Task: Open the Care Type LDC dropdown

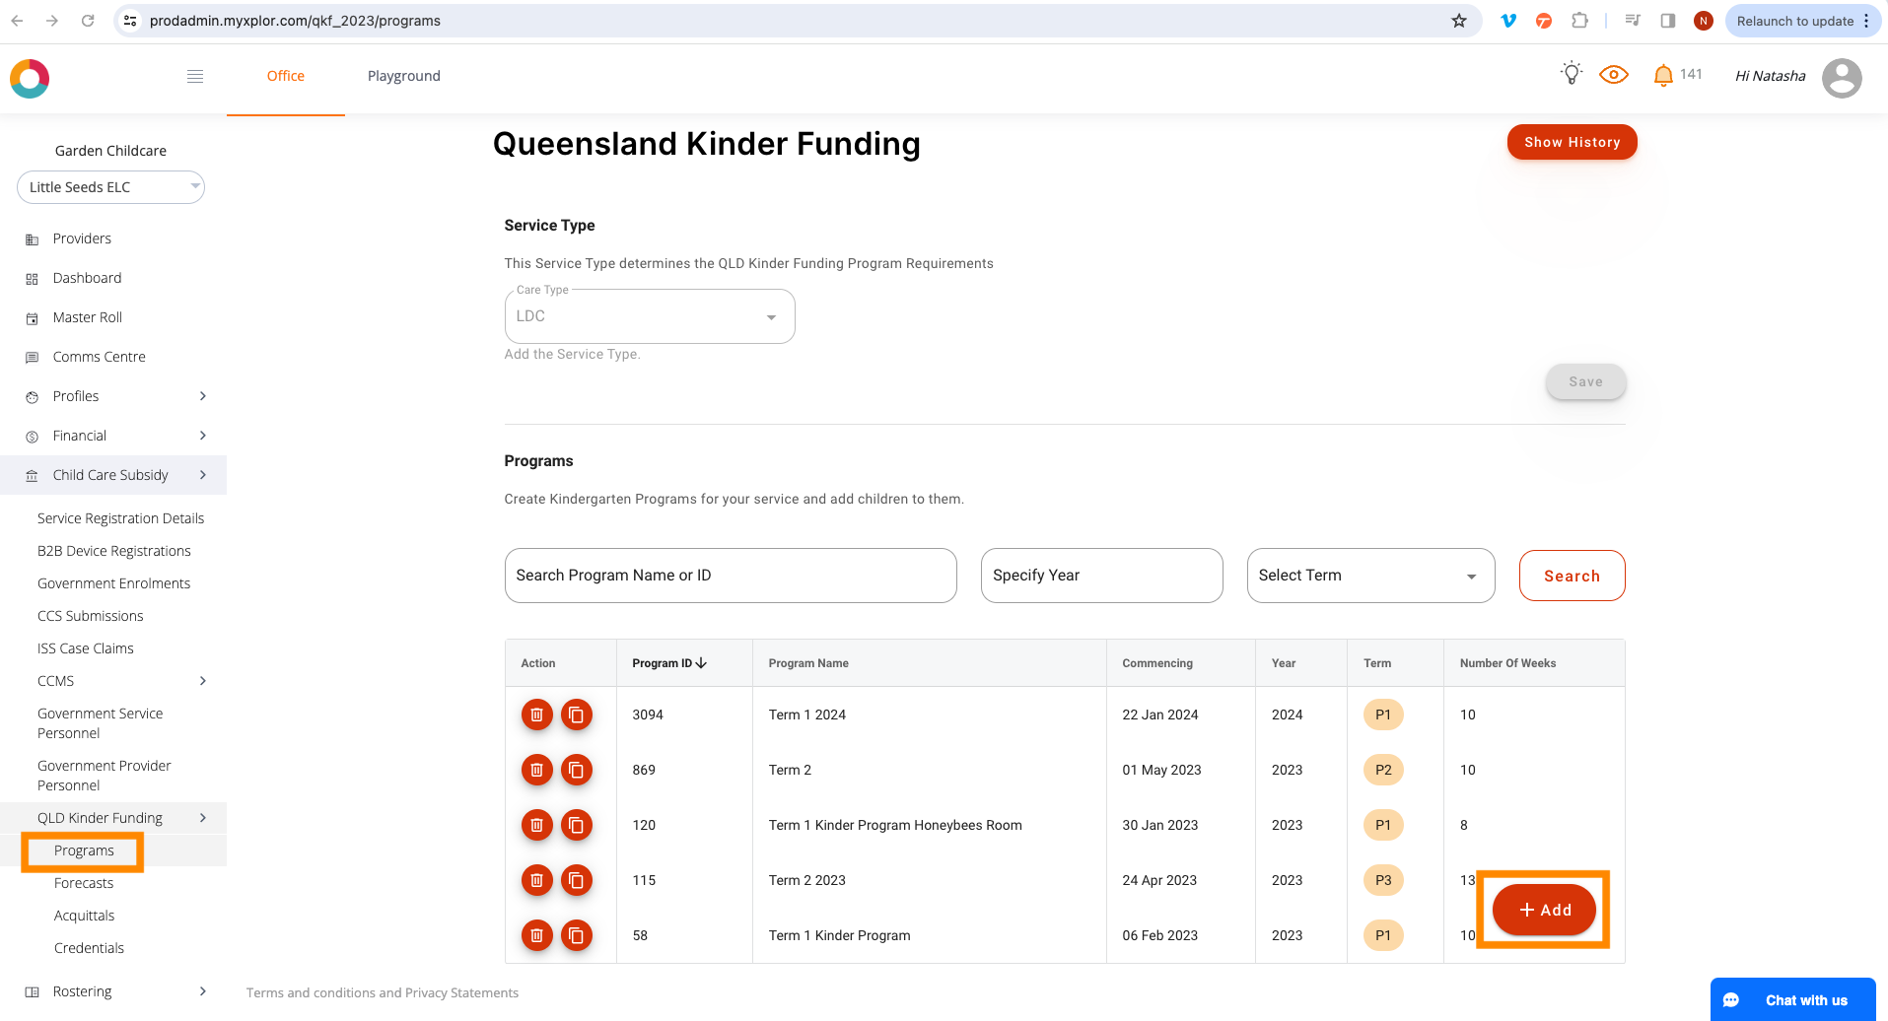Action: pyautogui.click(x=649, y=315)
